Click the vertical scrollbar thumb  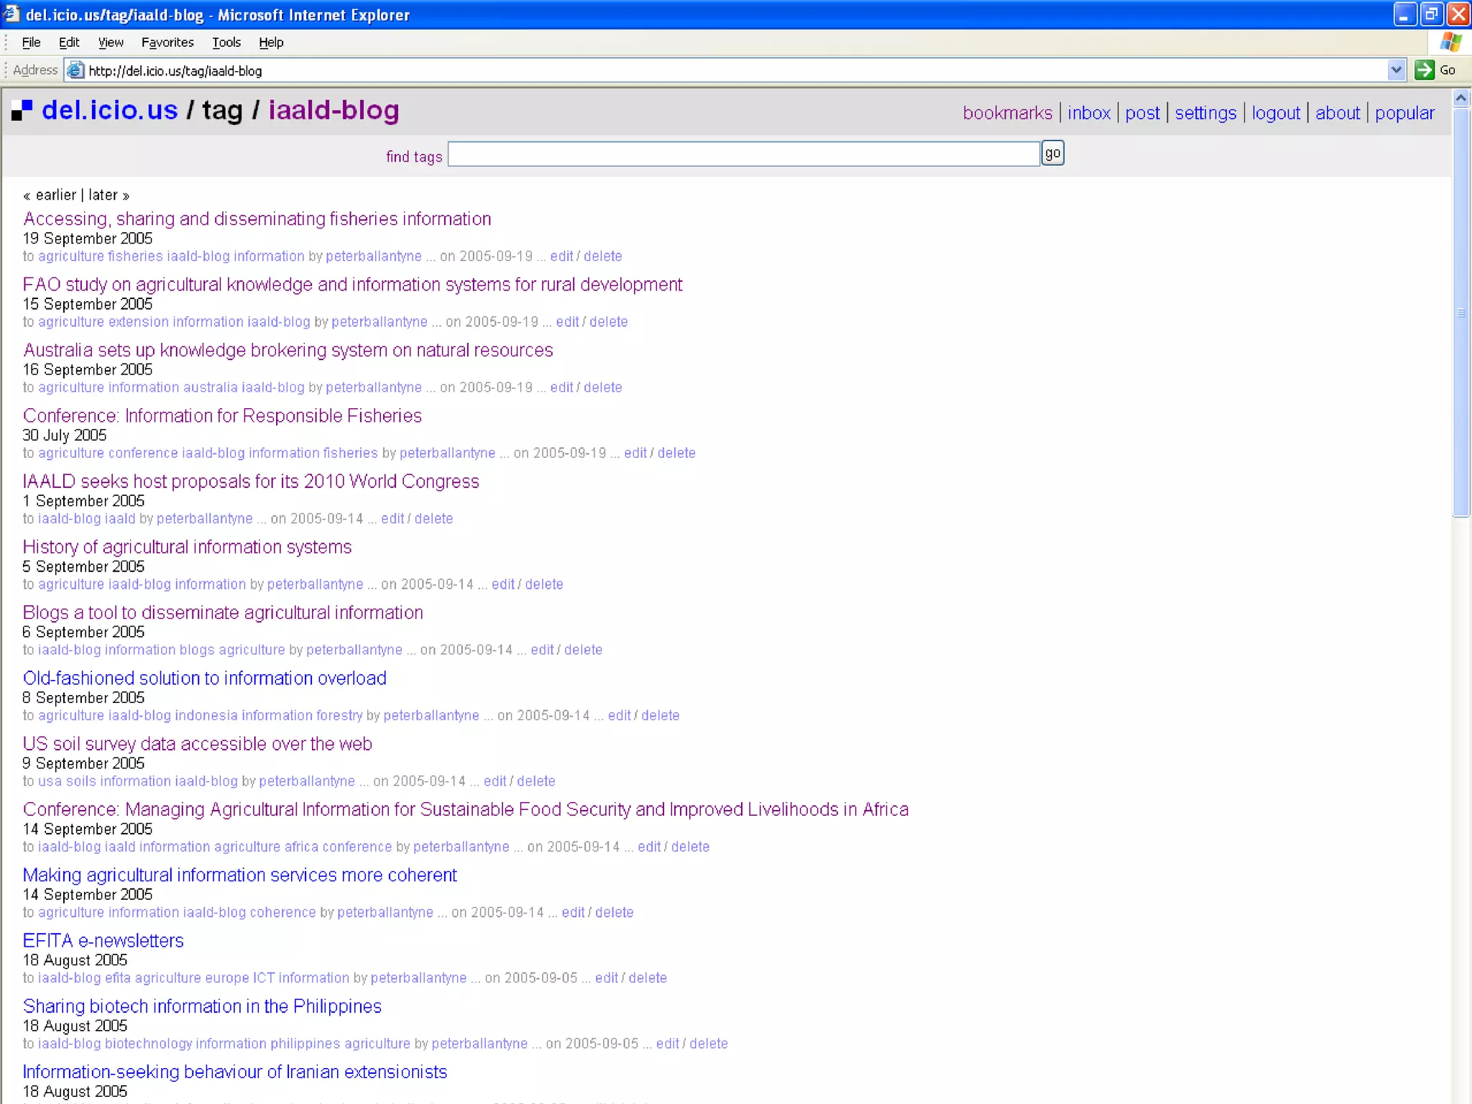(x=1460, y=313)
